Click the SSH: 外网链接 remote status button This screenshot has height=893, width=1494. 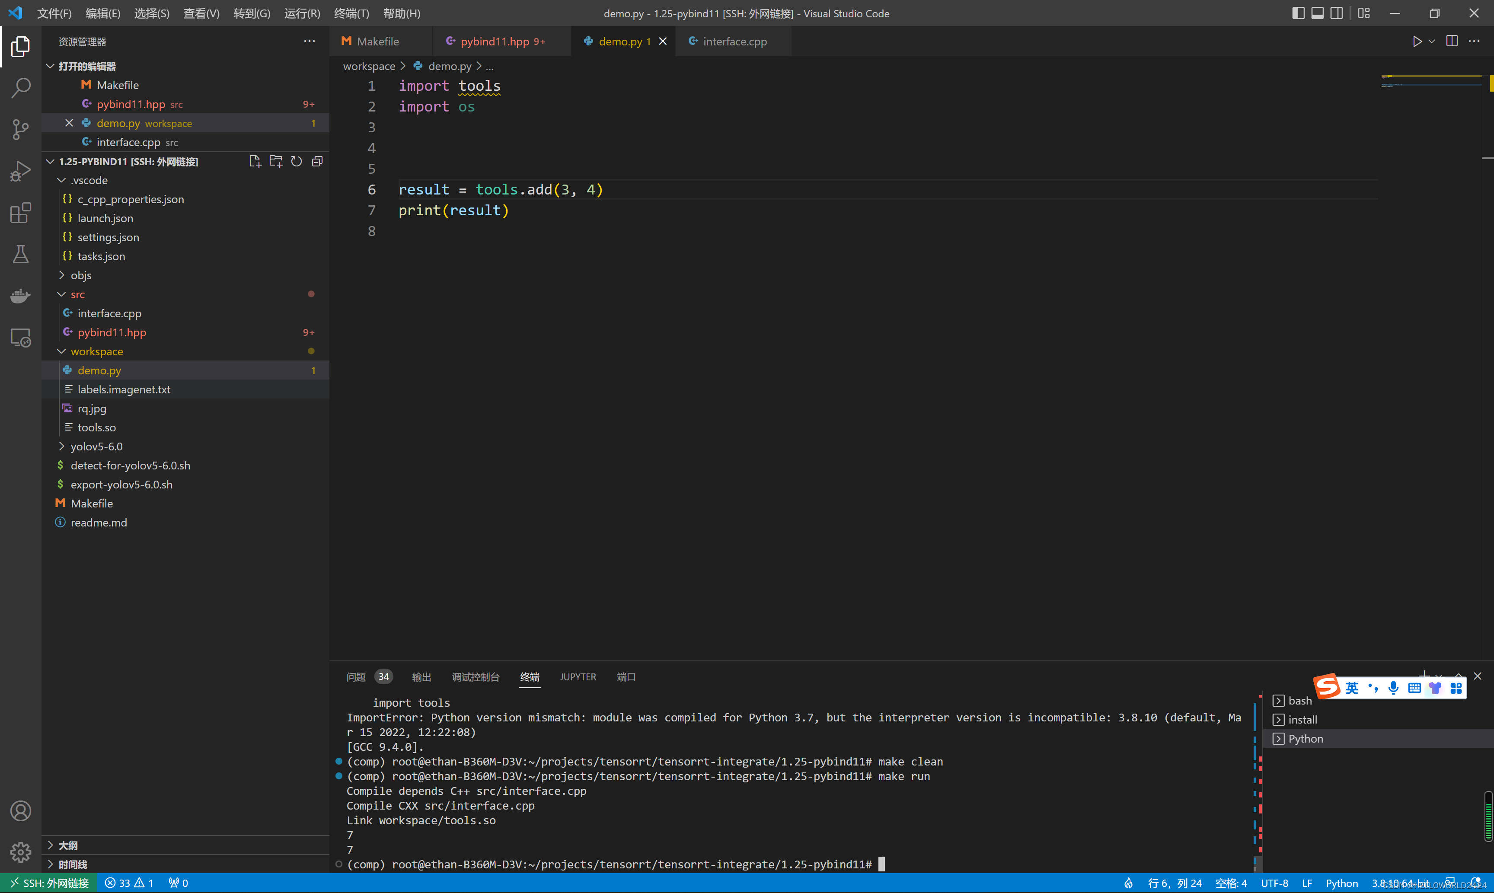coord(49,883)
